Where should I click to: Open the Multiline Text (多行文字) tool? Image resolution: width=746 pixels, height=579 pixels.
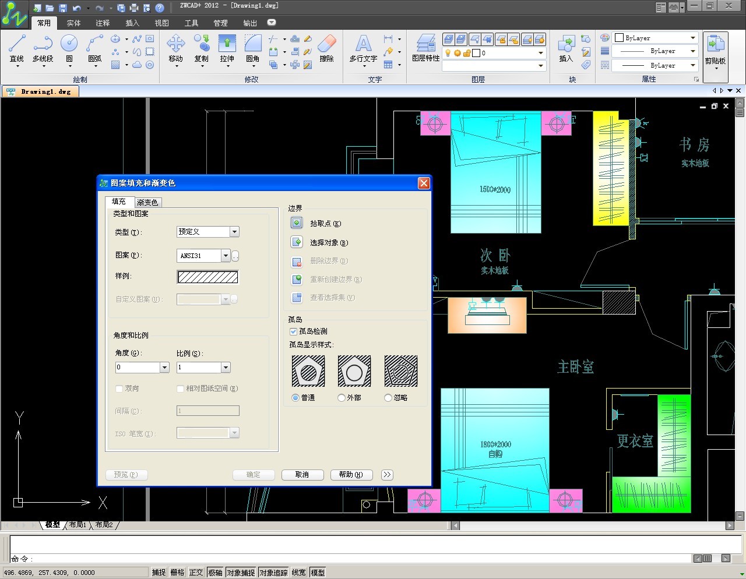(363, 44)
